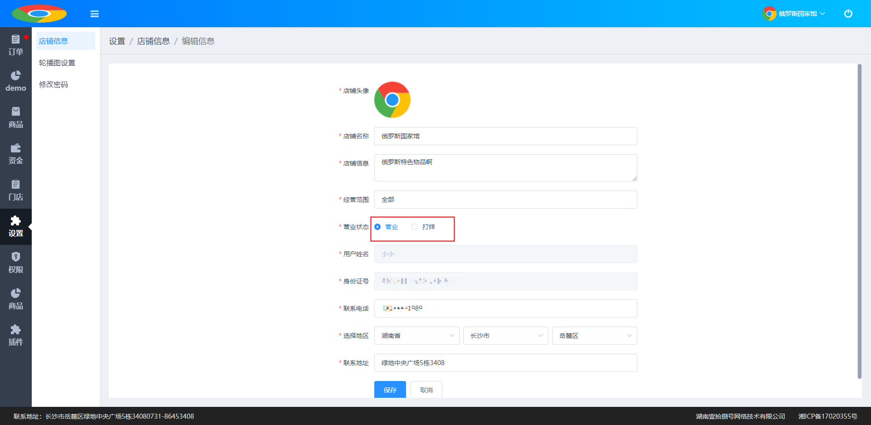The height and width of the screenshot is (425, 871).
Task: Click the 编辑信息 breadcrumb text
Action: (x=198, y=41)
